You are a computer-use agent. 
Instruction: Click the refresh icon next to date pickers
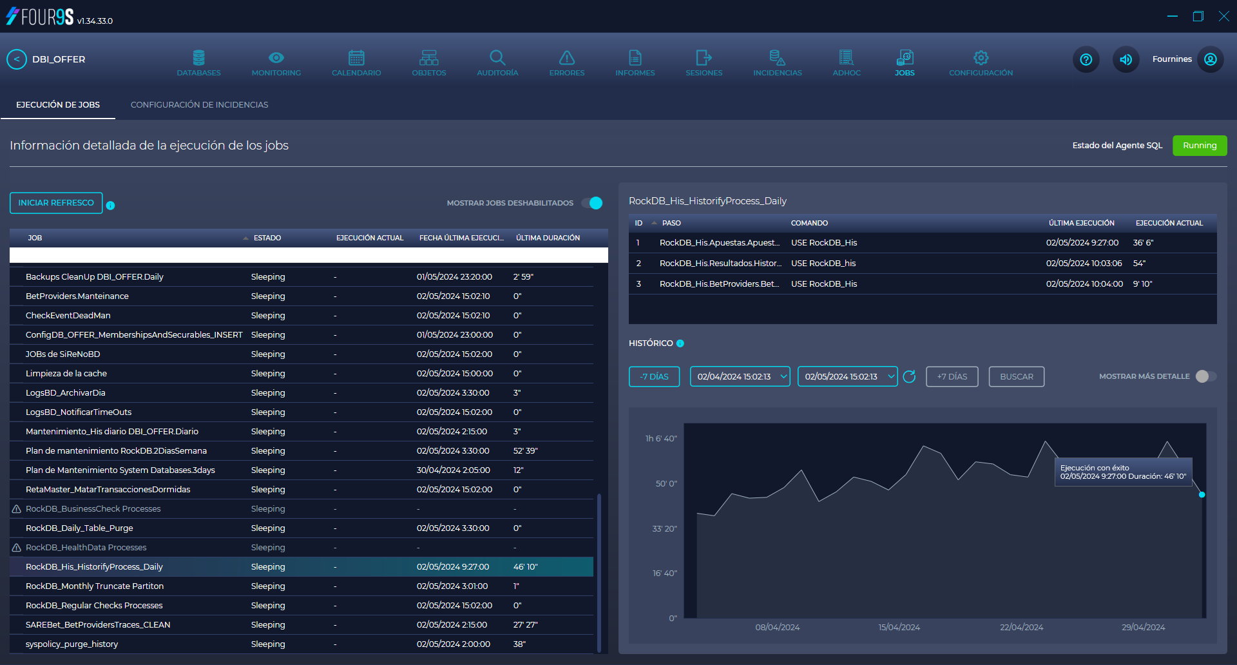(909, 377)
